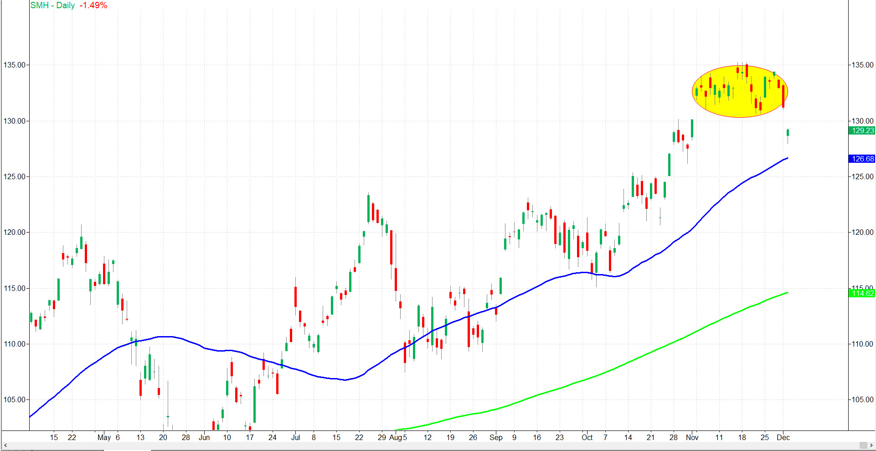Click the red '-1.49%' change value
876x451 pixels.
pos(93,5)
